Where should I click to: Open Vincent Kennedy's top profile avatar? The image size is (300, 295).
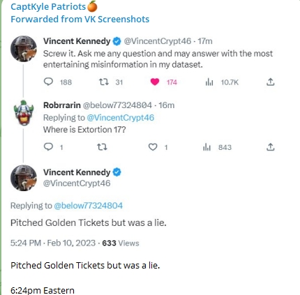[24, 49]
